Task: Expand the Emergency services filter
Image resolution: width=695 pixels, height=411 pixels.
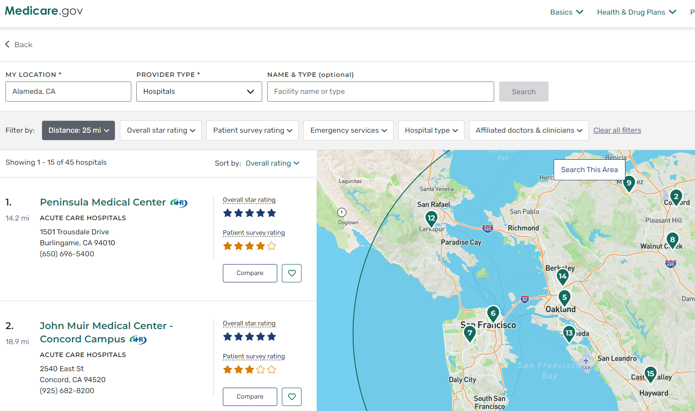Action: coord(348,130)
